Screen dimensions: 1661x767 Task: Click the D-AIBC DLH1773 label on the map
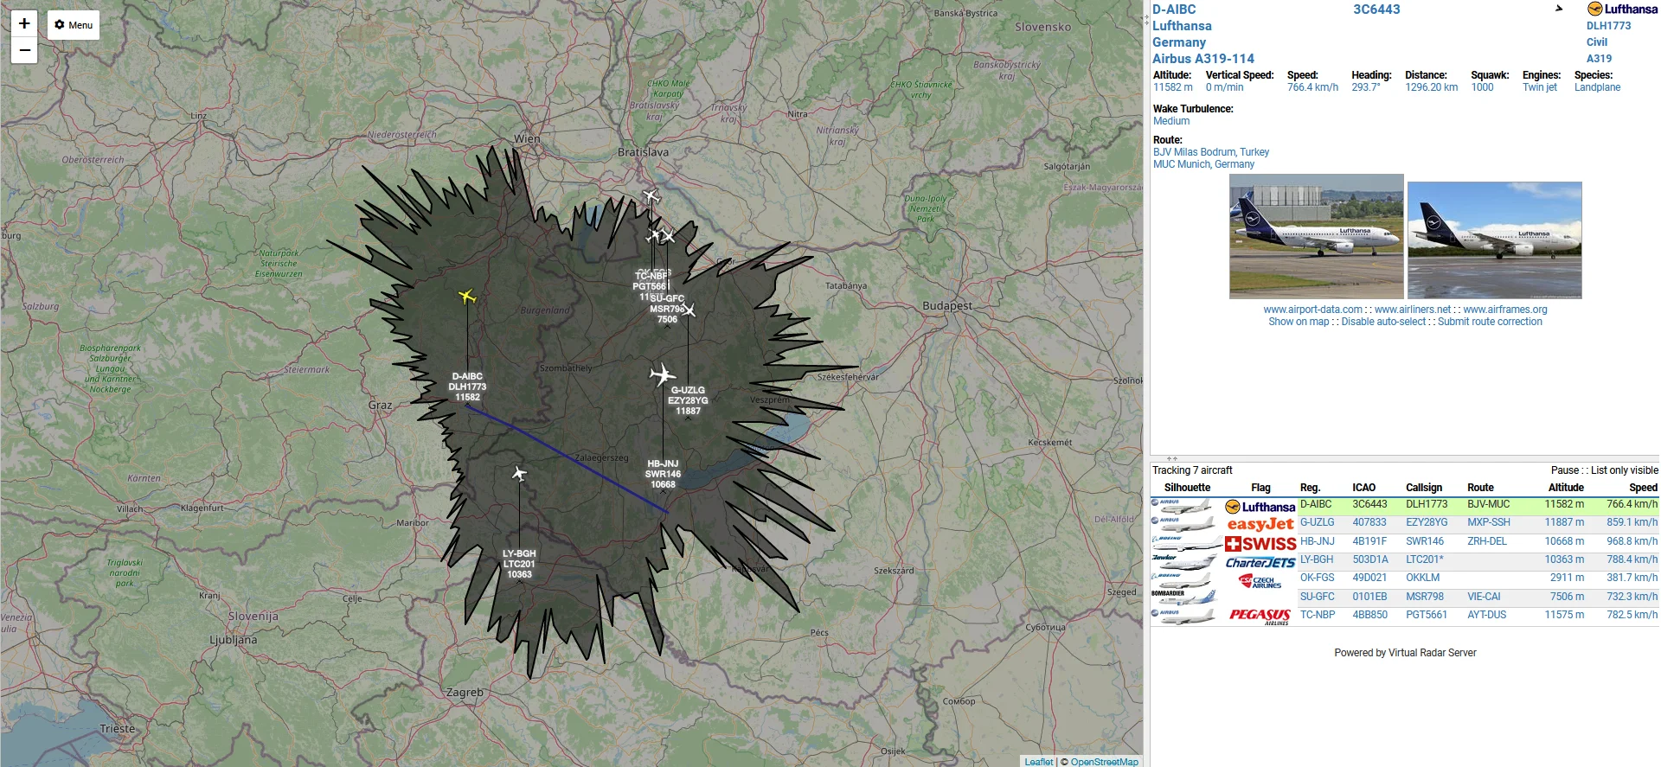click(467, 387)
